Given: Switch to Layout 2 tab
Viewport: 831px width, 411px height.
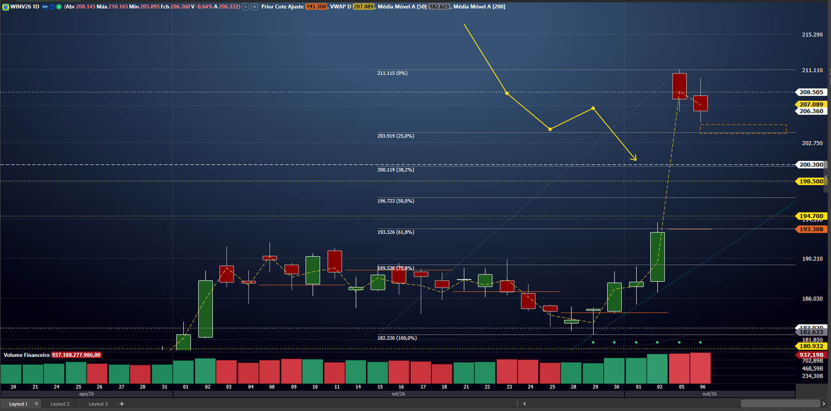Looking at the screenshot, I should point(60,404).
